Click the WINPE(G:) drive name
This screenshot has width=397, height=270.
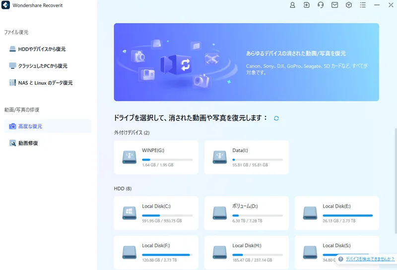click(x=153, y=151)
